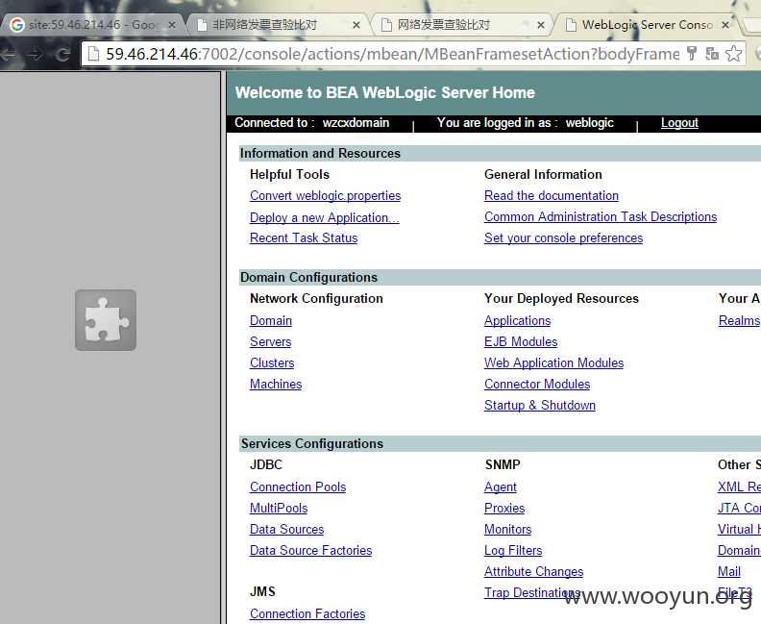Open the Machines link
The height and width of the screenshot is (624, 761).
pyautogui.click(x=276, y=385)
